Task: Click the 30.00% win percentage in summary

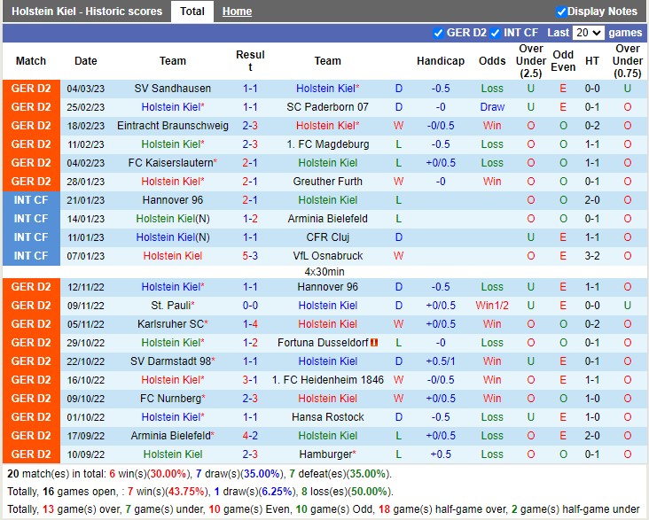Action: pos(168,474)
